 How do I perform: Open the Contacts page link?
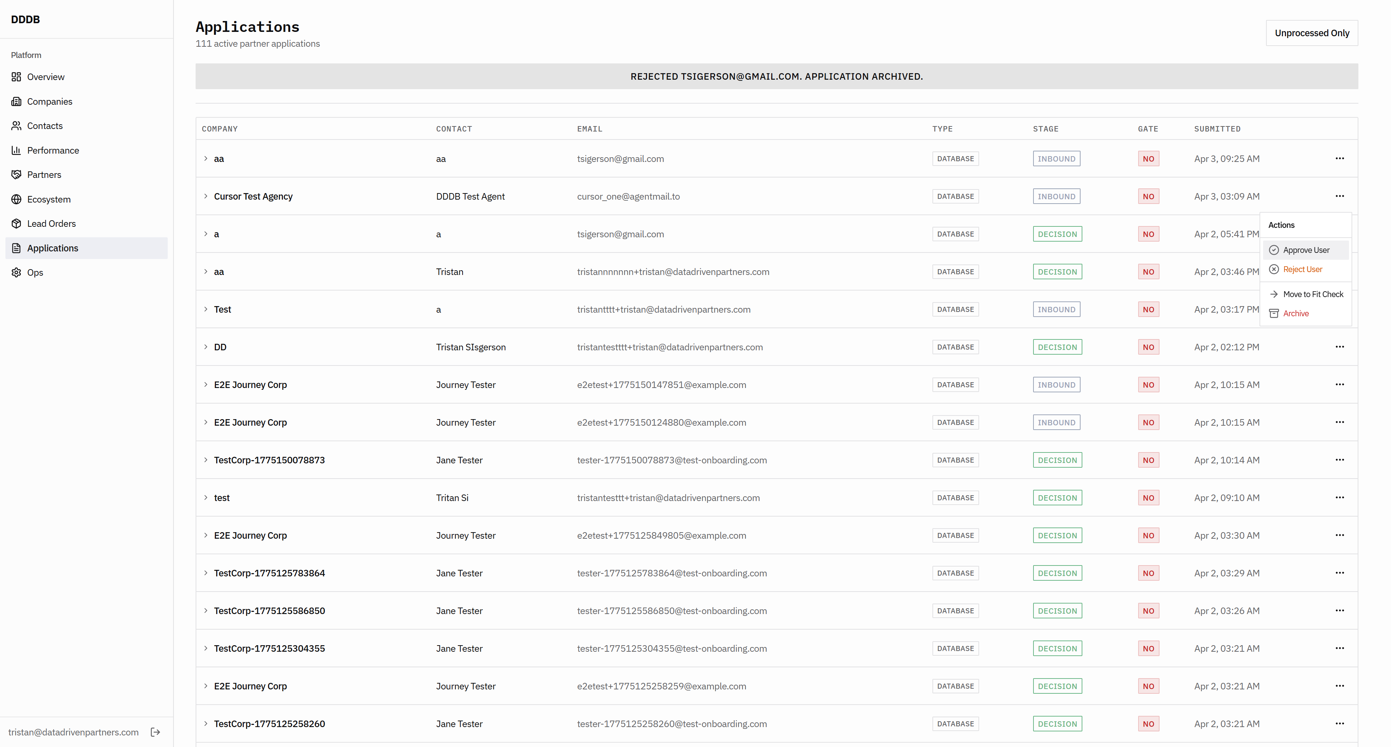point(45,126)
